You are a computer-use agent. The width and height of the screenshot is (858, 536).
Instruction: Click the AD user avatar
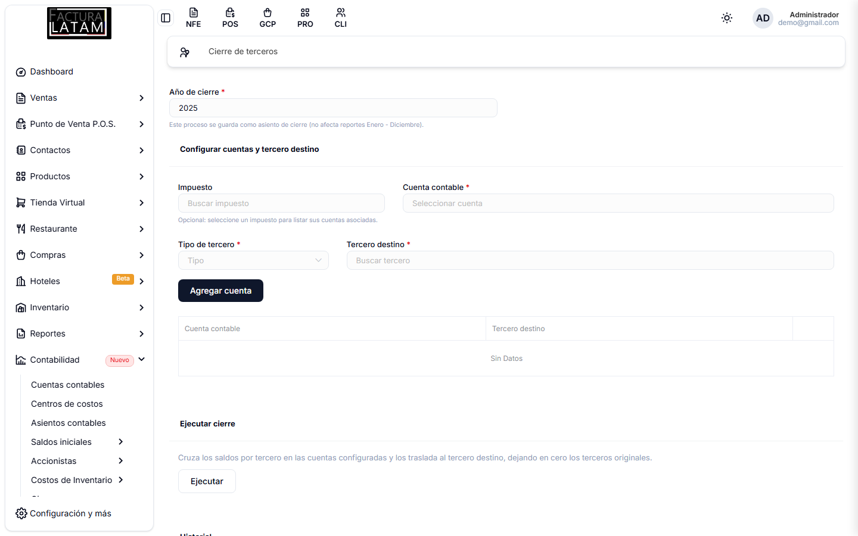tap(763, 18)
